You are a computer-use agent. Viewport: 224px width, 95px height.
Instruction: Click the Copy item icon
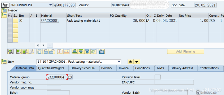(60, 51)
